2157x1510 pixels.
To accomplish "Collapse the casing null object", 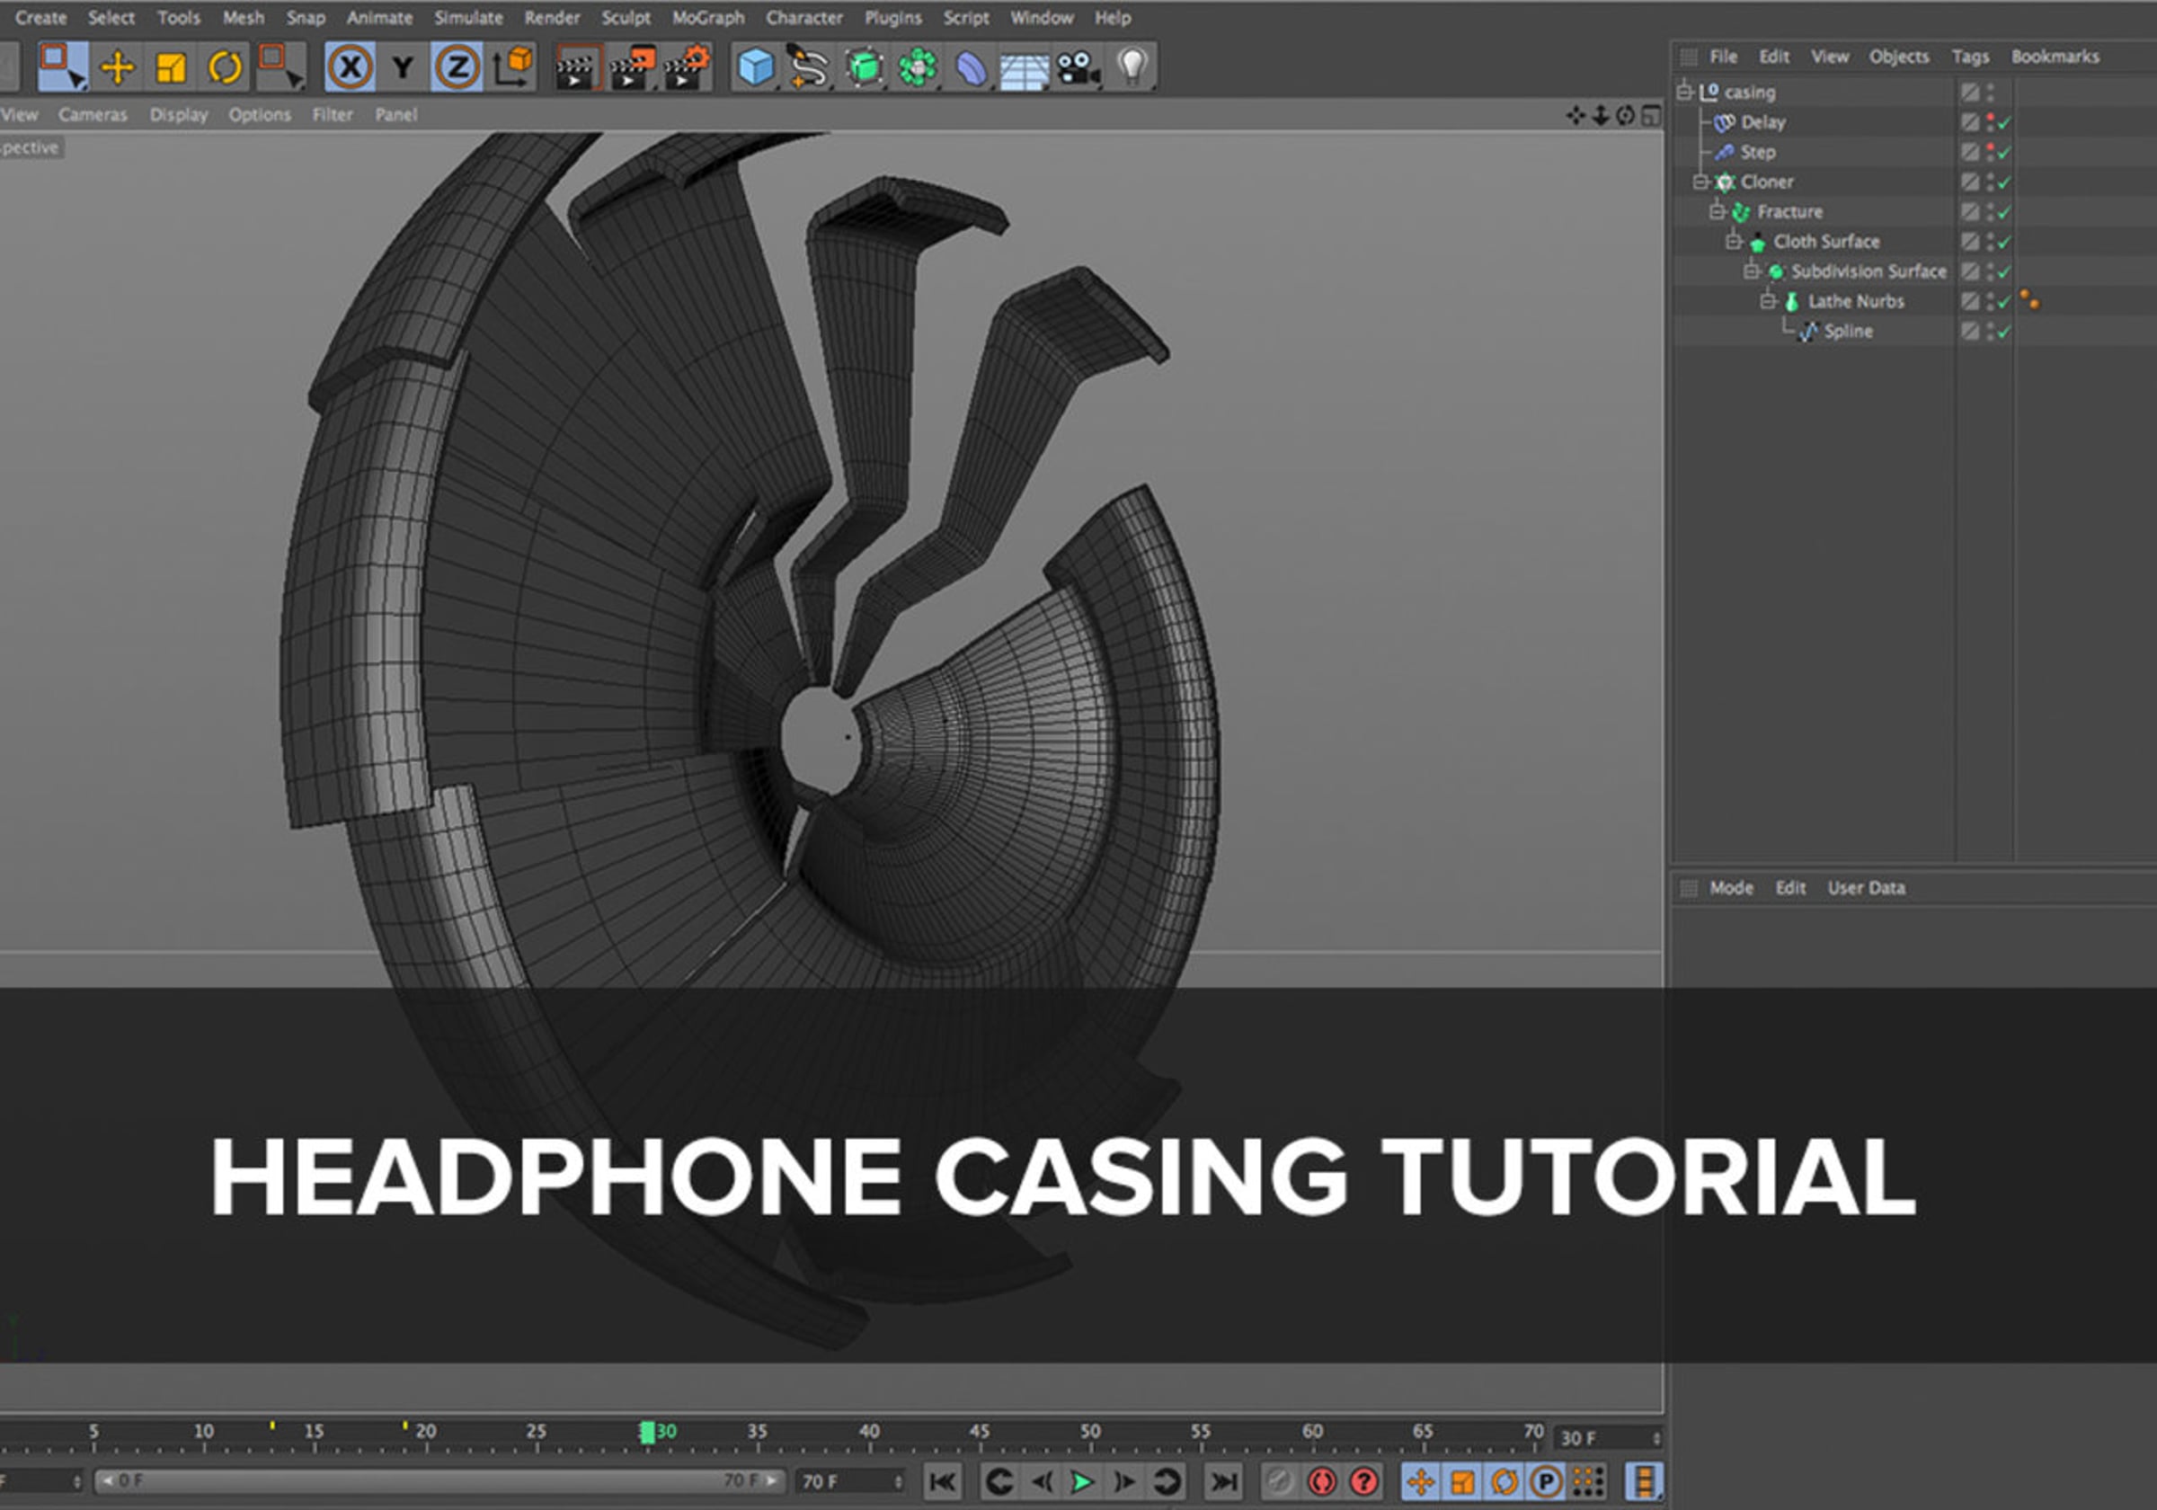I will pos(1684,92).
